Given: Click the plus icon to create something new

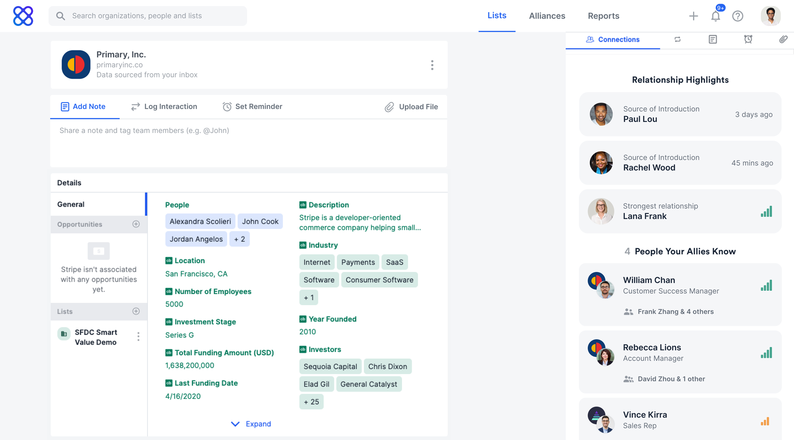Looking at the screenshot, I should (694, 16).
